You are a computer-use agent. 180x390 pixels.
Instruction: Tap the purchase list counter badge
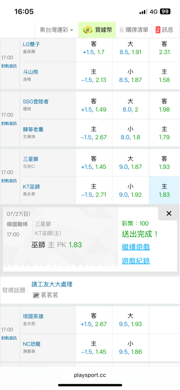(122, 30)
